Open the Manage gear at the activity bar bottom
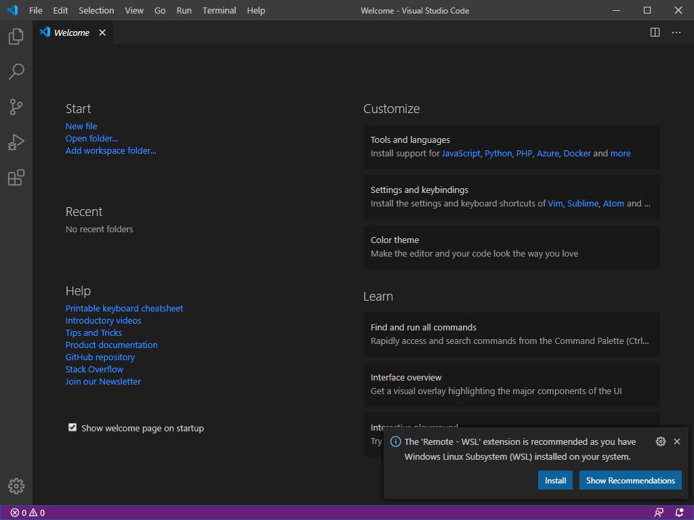The width and height of the screenshot is (694, 520). (x=16, y=486)
